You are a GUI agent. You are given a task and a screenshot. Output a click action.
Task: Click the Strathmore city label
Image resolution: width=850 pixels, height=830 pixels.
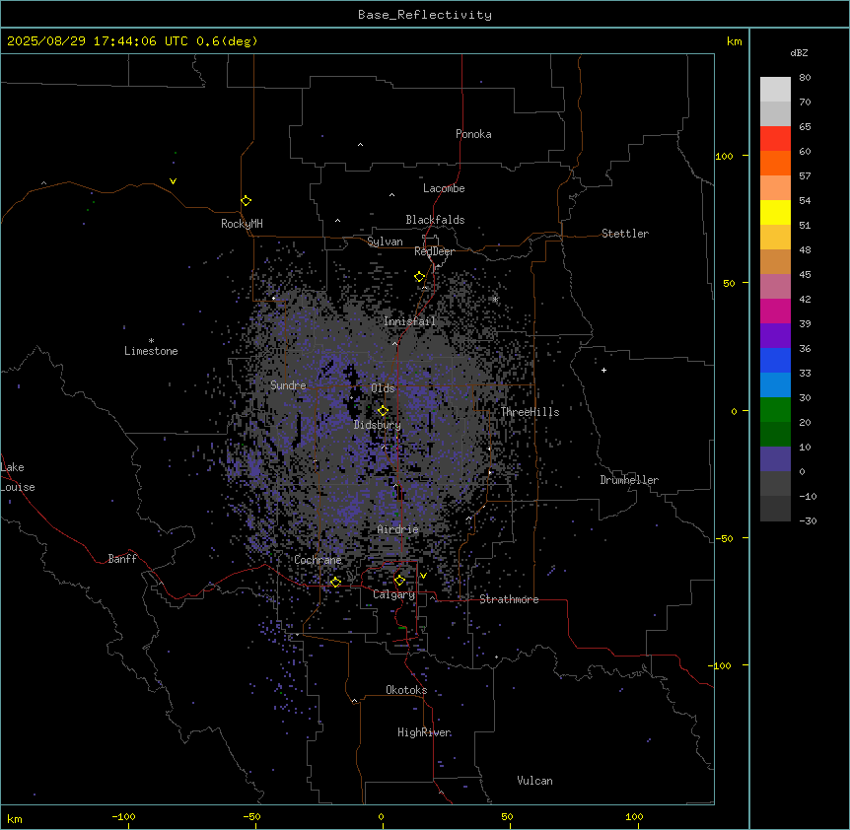(x=509, y=599)
